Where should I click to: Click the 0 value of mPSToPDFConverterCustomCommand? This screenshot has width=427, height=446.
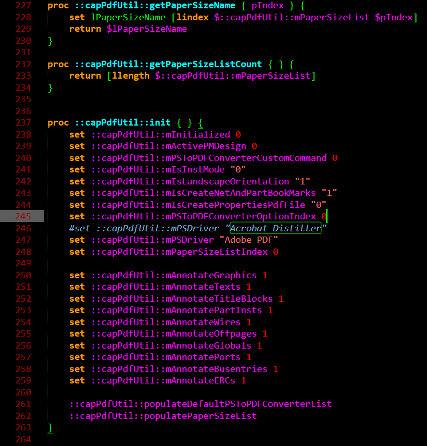[335, 158]
